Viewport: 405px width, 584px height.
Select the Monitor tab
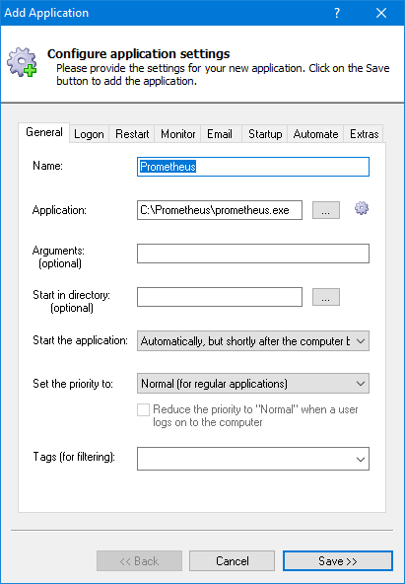point(177,134)
